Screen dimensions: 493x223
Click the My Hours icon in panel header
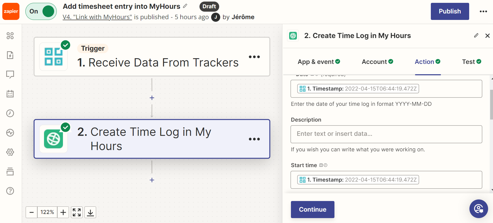tap(293, 36)
